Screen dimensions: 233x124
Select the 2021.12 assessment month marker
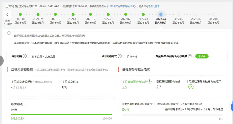click(x=91, y=14)
